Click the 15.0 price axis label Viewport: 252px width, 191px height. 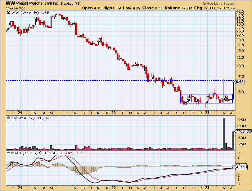240,51
